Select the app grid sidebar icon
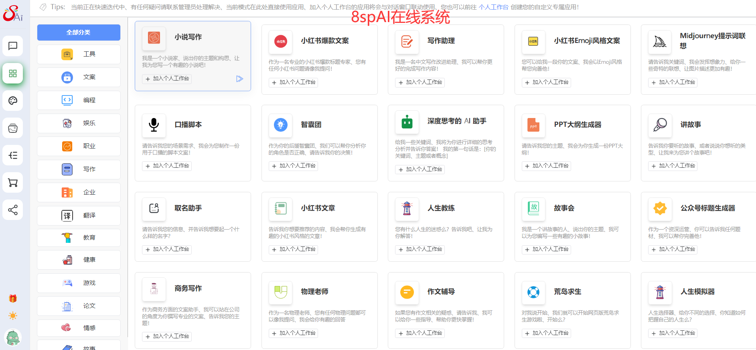The height and width of the screenshot is (350, 756). [x=13, y=73]
